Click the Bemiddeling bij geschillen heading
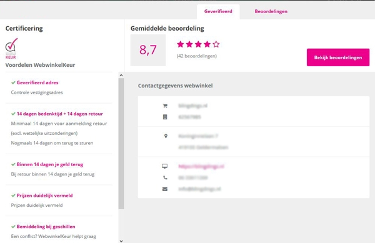Image resolution: width=375 pixels, height=243 pixels. coord(46,227)
